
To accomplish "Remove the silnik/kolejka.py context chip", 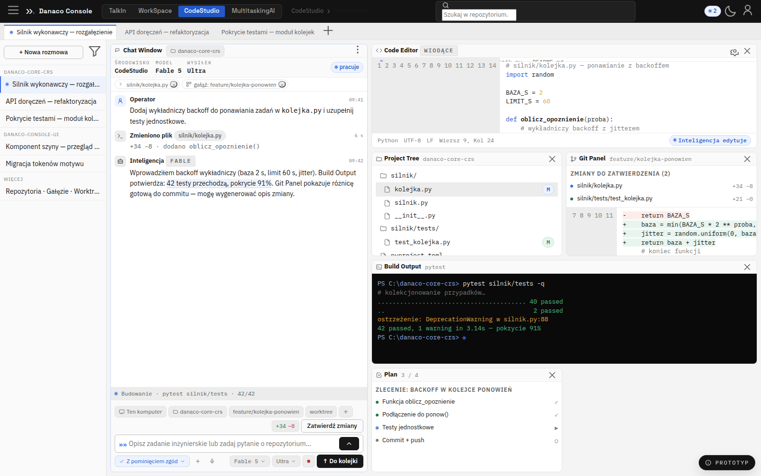I will (x=174, y=84).
